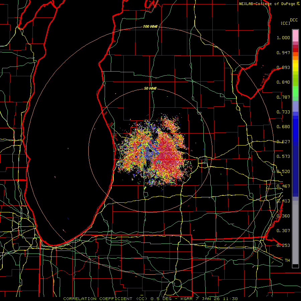This screenshot has height=301, width=301.
Task: Click the 0.840 scale value
Action: 283,82
